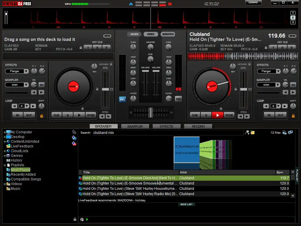This screenshot has height=226, width=301.
Task: Open left deck Flanger effect dropdown
Action: click(x=26, y=71)
